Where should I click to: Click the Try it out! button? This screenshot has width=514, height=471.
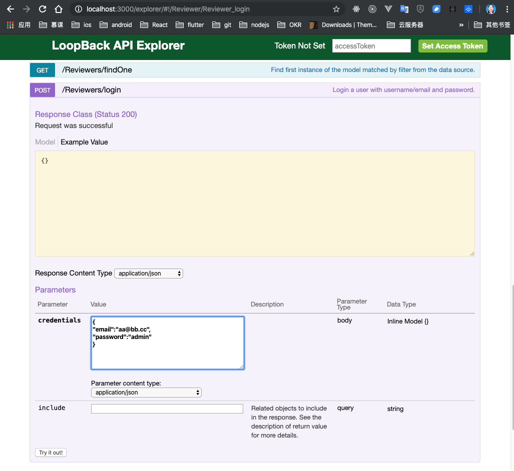51,452
